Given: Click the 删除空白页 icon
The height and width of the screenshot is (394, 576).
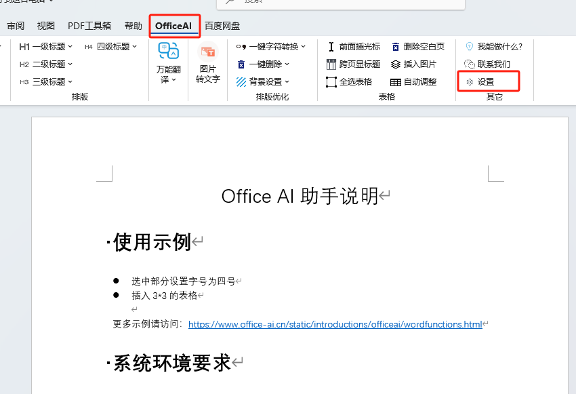Looking at the screenshot, I should pyautogui.click(x=396, y=47).
